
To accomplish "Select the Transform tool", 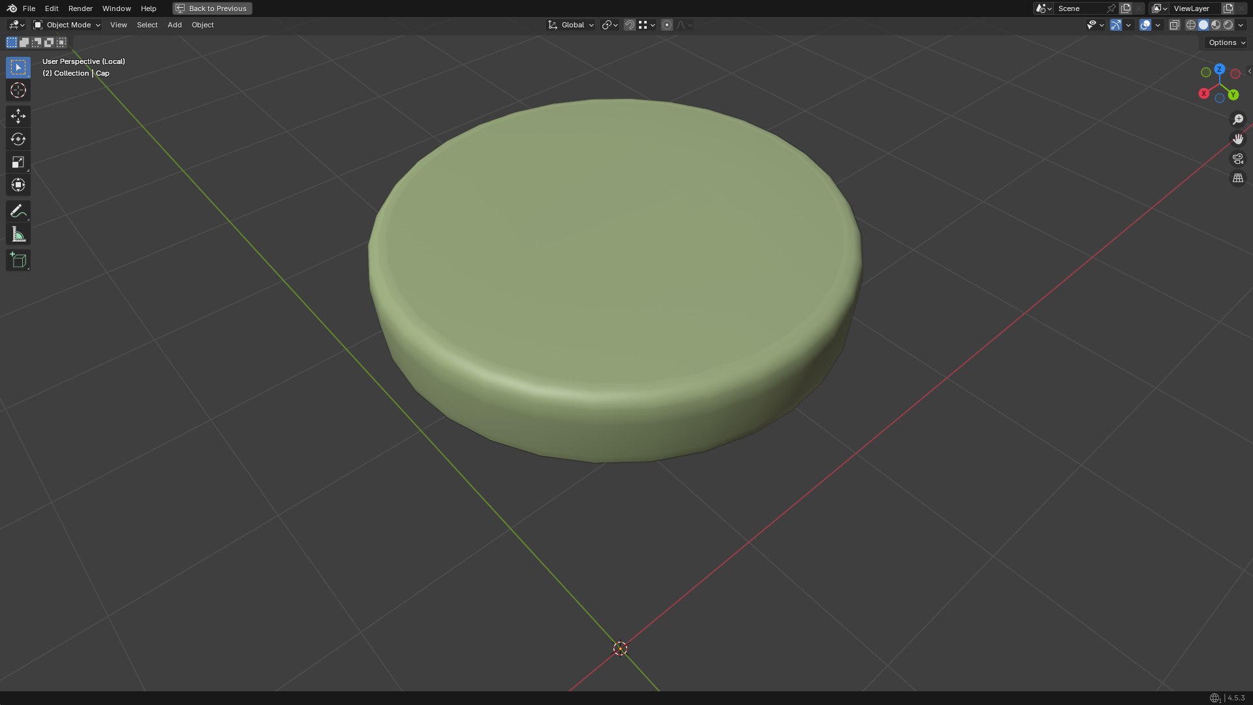I will [x=18, y=185].
